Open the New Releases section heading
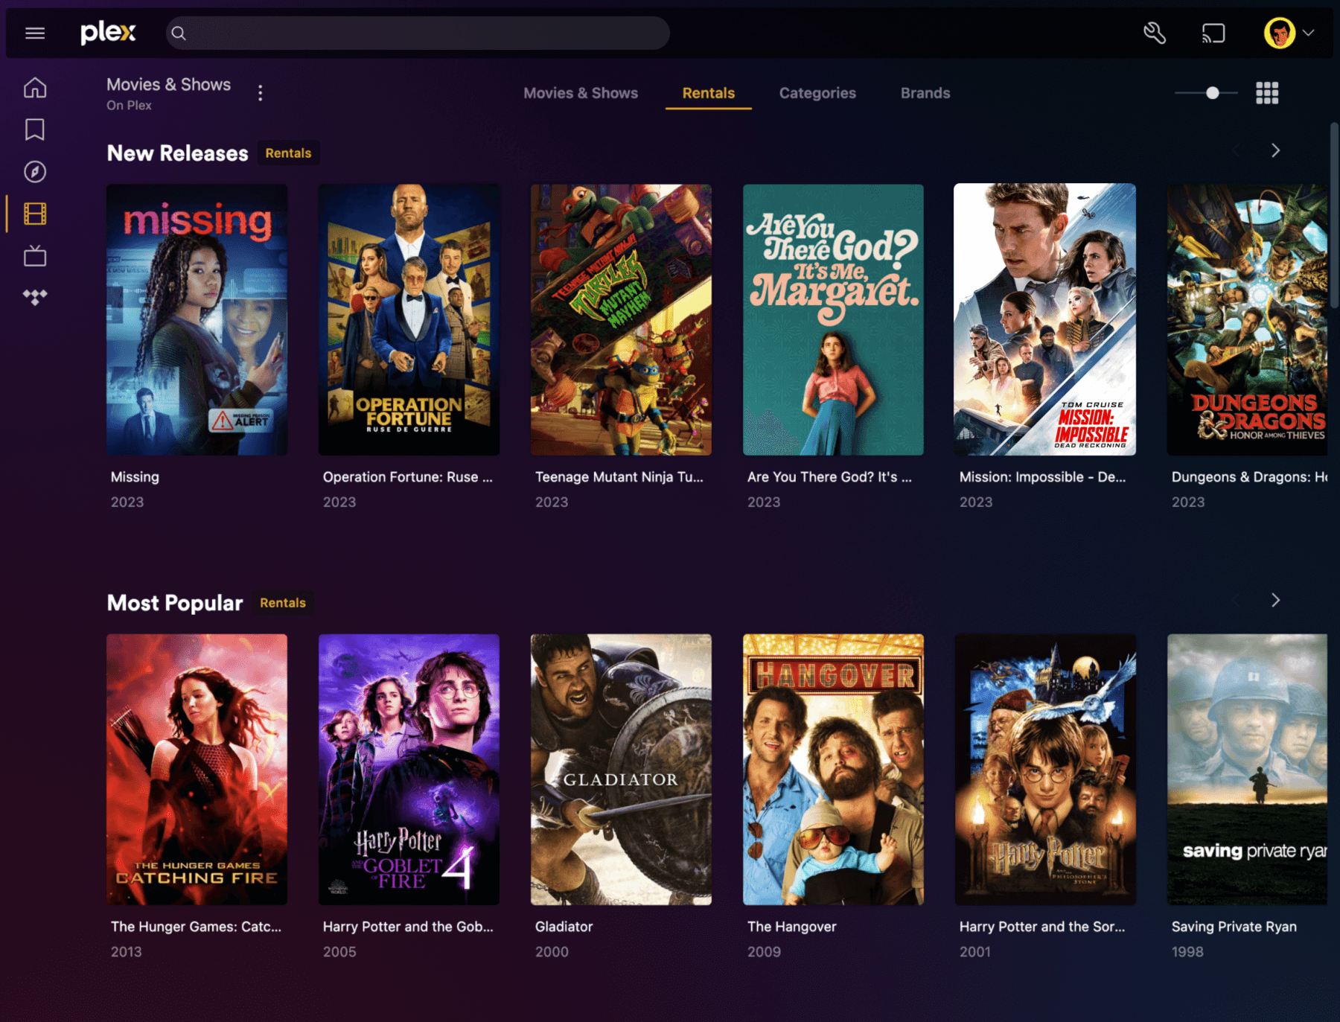The width and height of the screenshot is (1340, 1022). [x=178, y=153]
